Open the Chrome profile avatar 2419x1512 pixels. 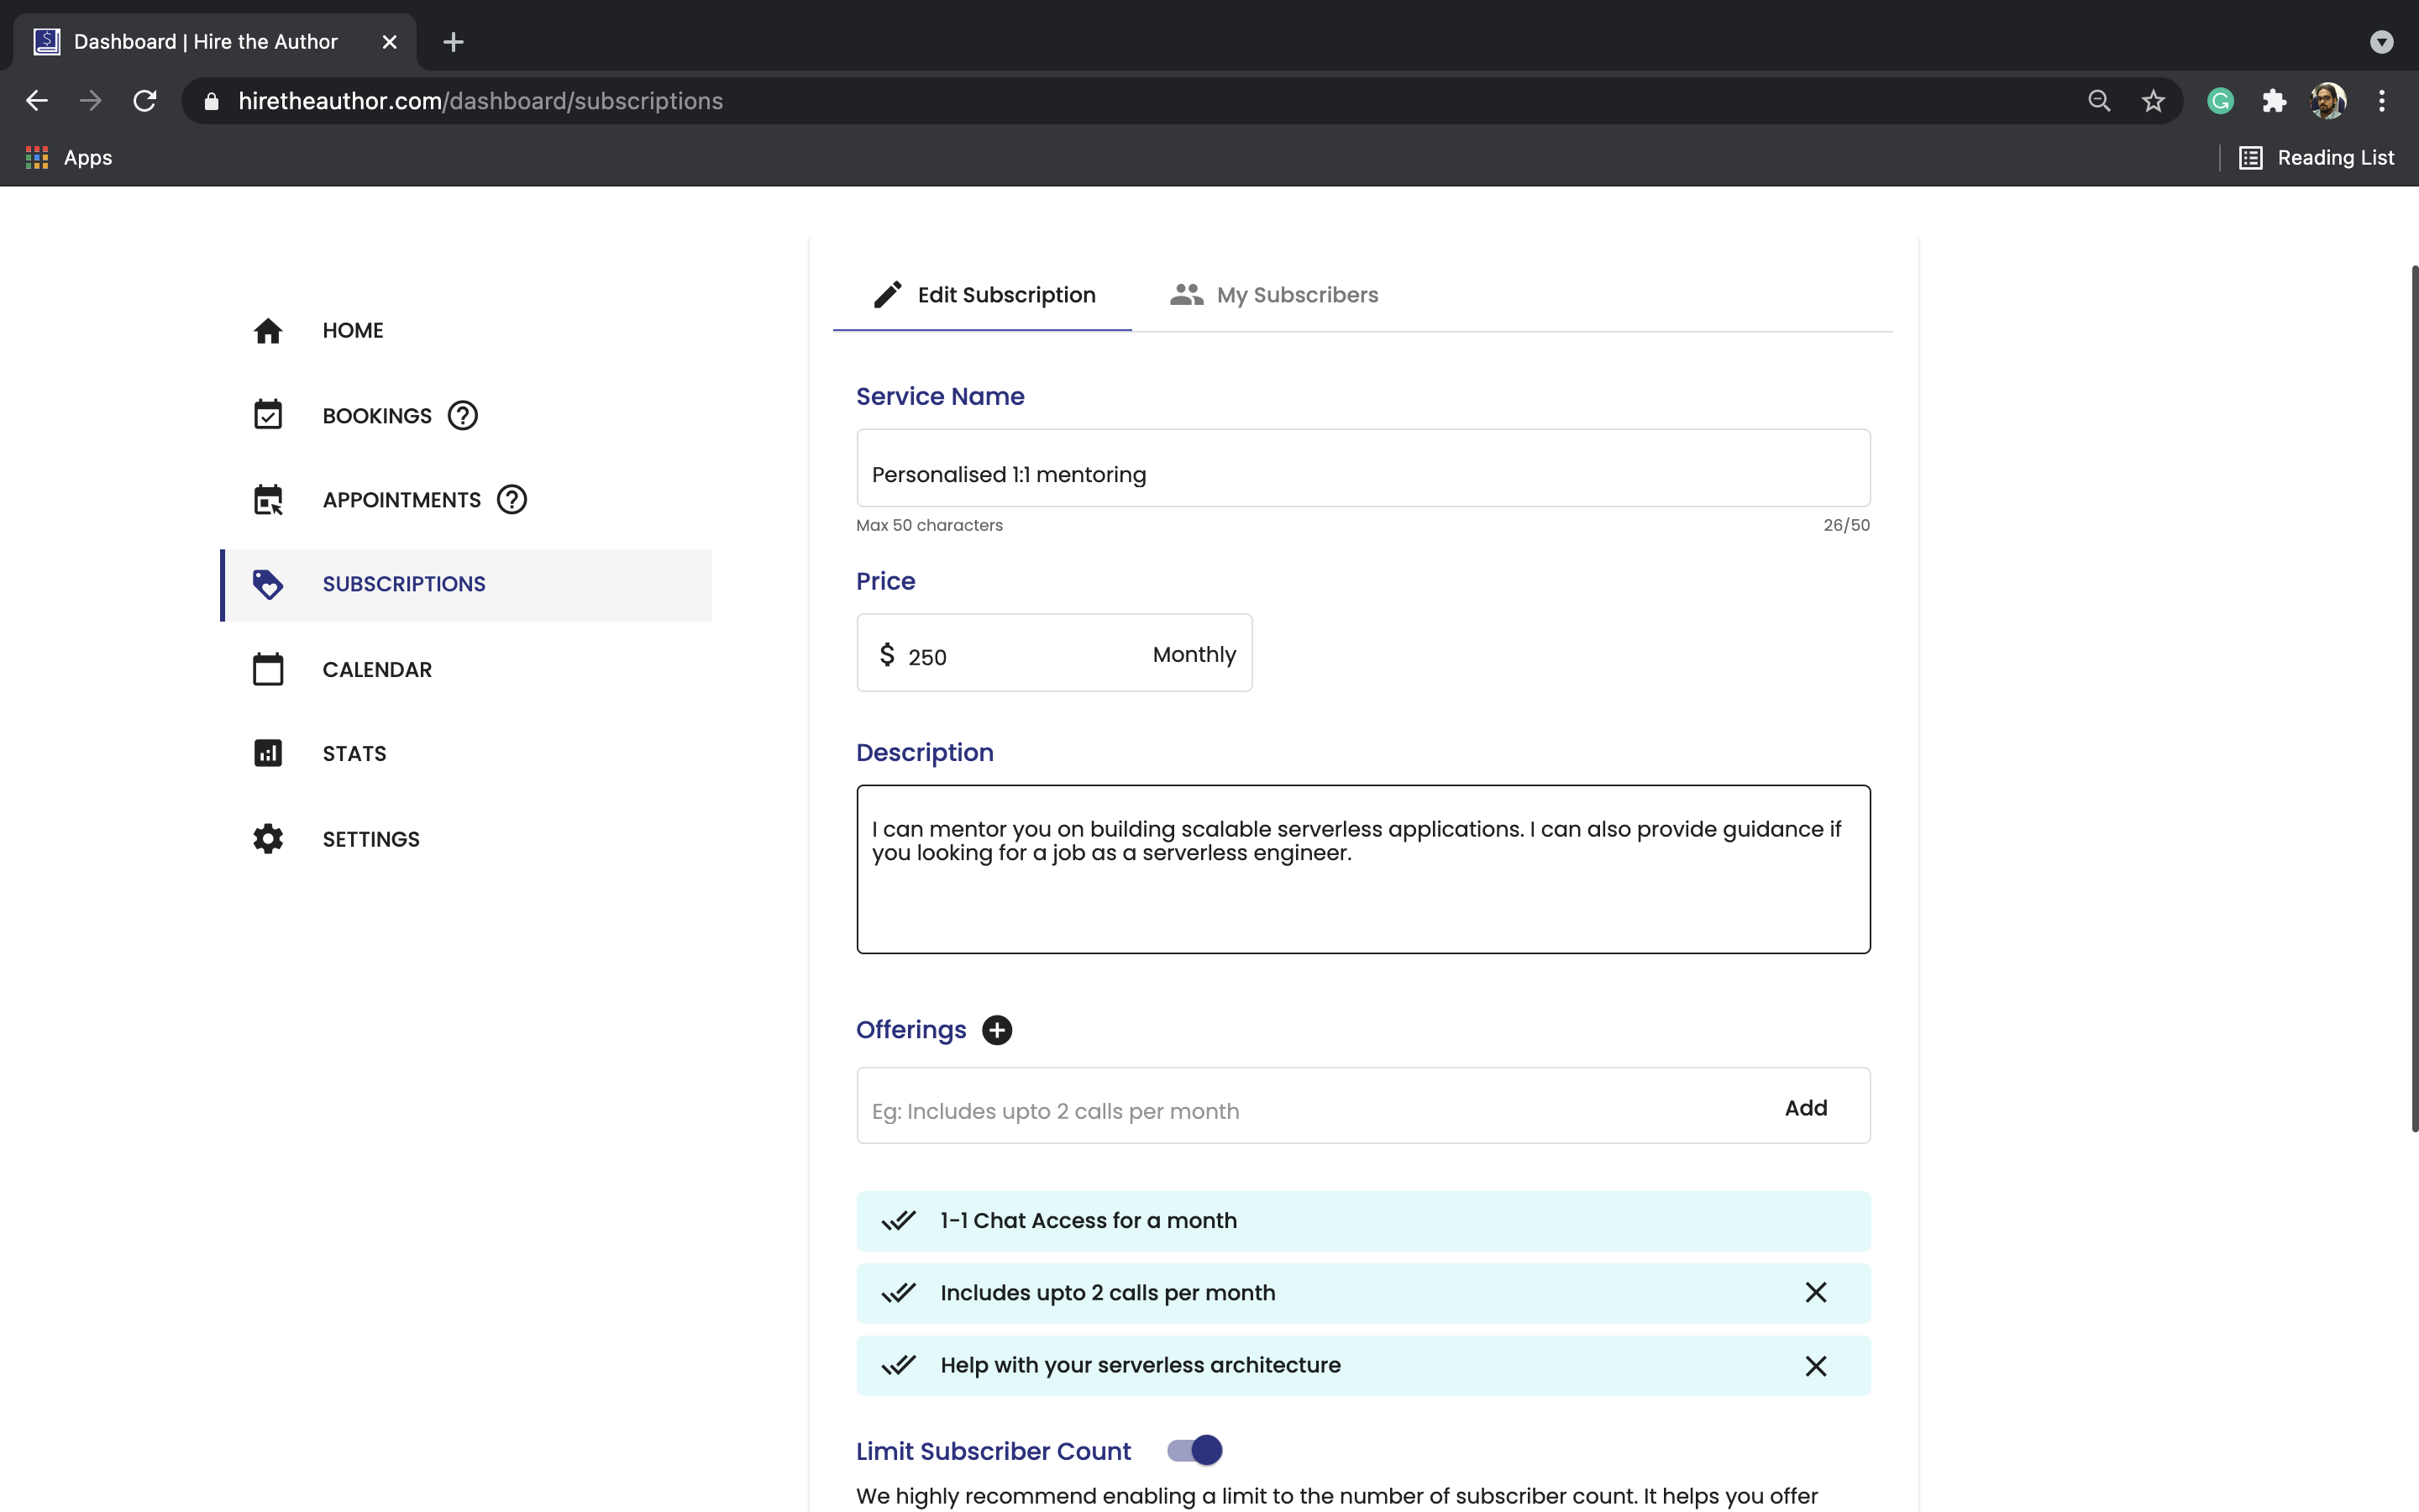[2328, 101]
